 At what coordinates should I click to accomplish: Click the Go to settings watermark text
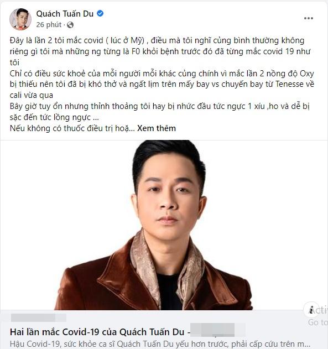(x=317, y=322)
